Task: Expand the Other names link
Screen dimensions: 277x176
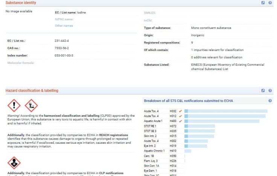Action: (x=64, y=26)
